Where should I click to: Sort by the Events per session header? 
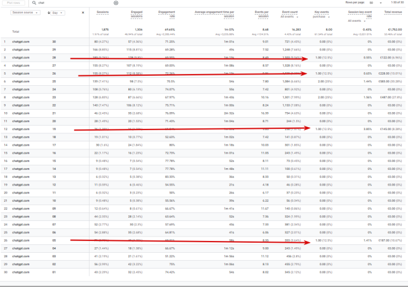(261, 14)
